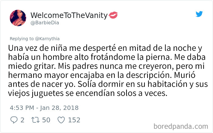Click the blue Twitter bird logo

pos(199,14)
